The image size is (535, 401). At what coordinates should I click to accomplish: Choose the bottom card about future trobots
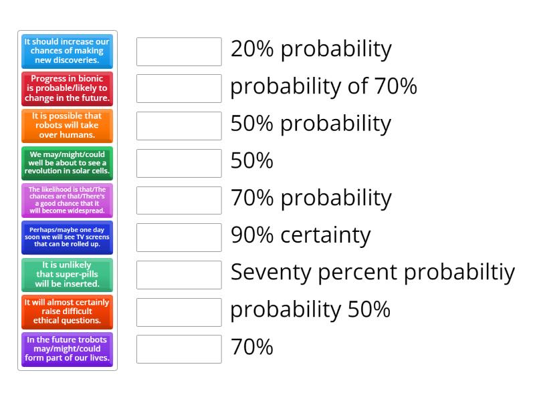pos(67,350)
